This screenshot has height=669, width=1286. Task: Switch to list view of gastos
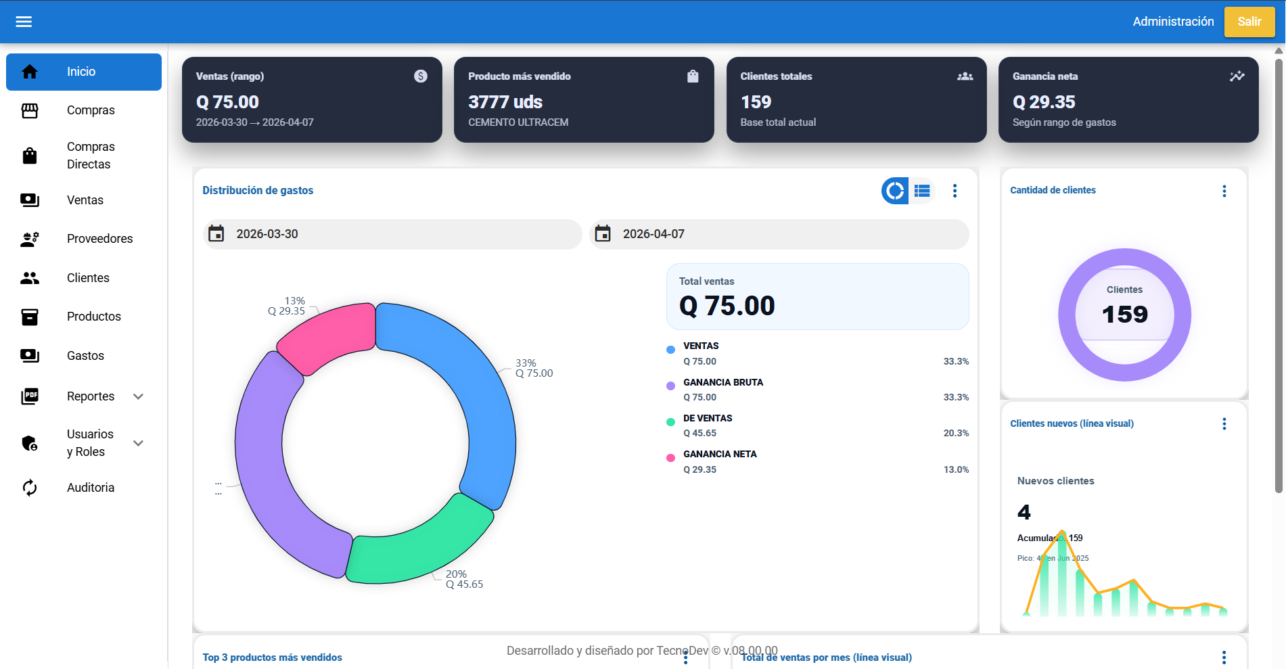click(922, 191)
